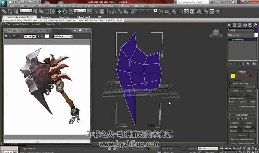Enable the Ignore Backfacing checkbox
This screenshot has width=259, height=153.
(x=231, y=84)
